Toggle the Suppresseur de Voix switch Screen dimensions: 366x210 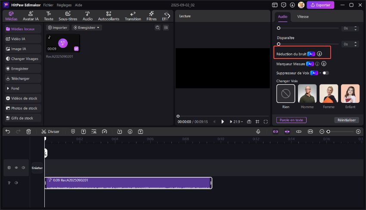point(326,73)
